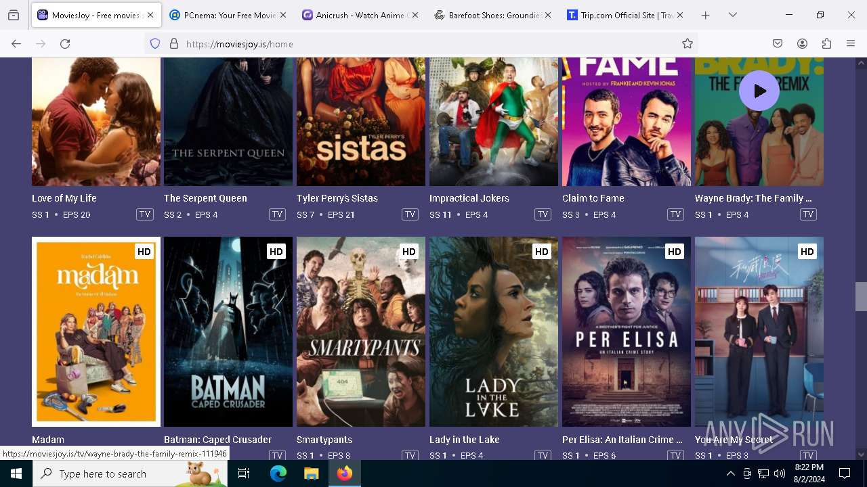Click the Batman Caped Crusader poster

click(x=228, y=331)
